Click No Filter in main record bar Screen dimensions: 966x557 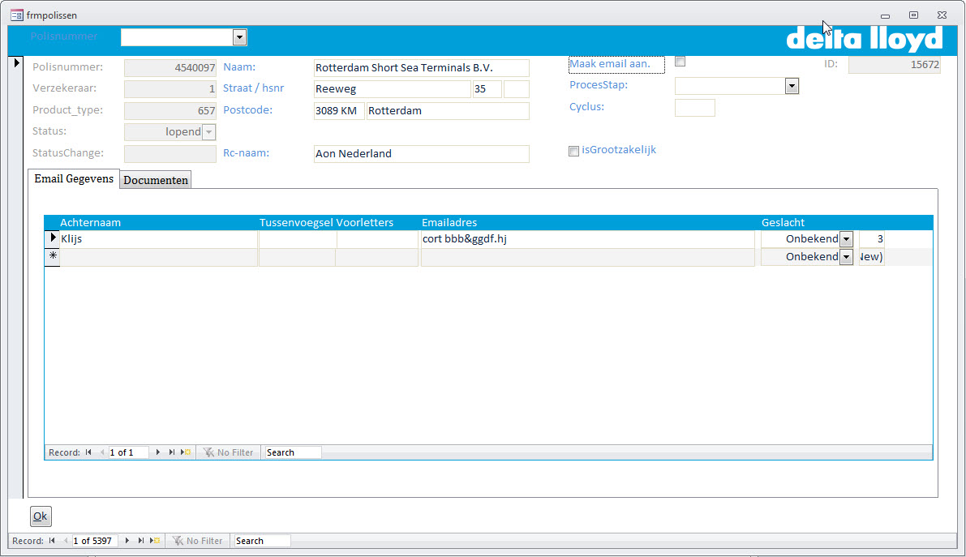tap(197, 540)
